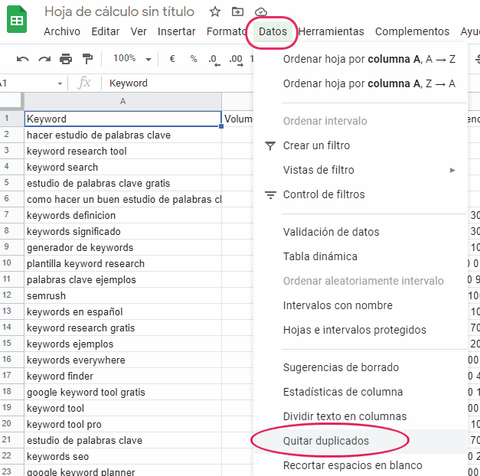Decrease decimal places

point(214,60)
